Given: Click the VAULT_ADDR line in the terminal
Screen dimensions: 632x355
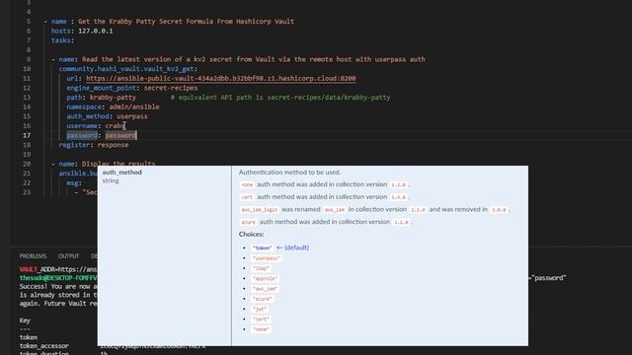Looking at the screenshot, I should (x=58, y=269).
